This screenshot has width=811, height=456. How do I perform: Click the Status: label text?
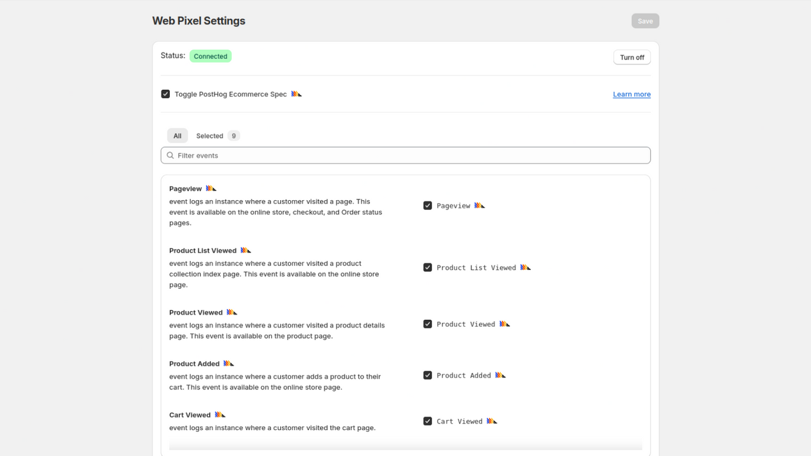pyautogui.click(x=173, y=56)
